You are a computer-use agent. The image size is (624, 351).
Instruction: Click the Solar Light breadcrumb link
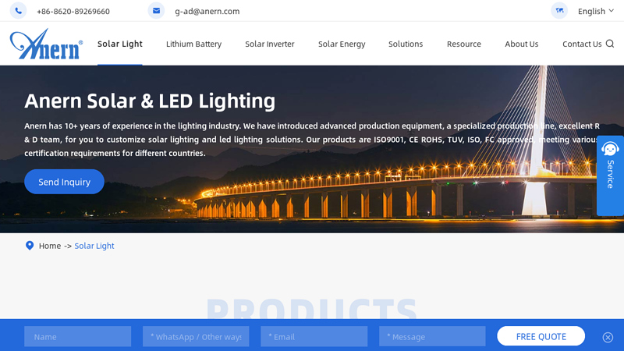tap(94, 246)
